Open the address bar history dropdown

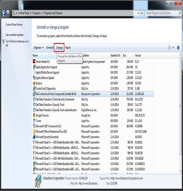[x=138, y=13]
